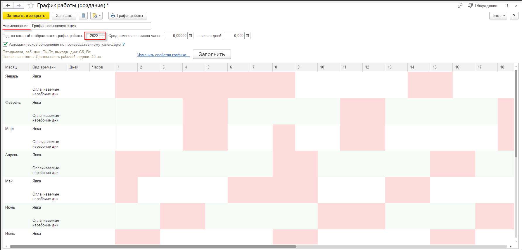Image resolution: width=522 pixels, height=250 pixels.
Task: Open Изменить свойства графика link
Action: coord(163,55)
